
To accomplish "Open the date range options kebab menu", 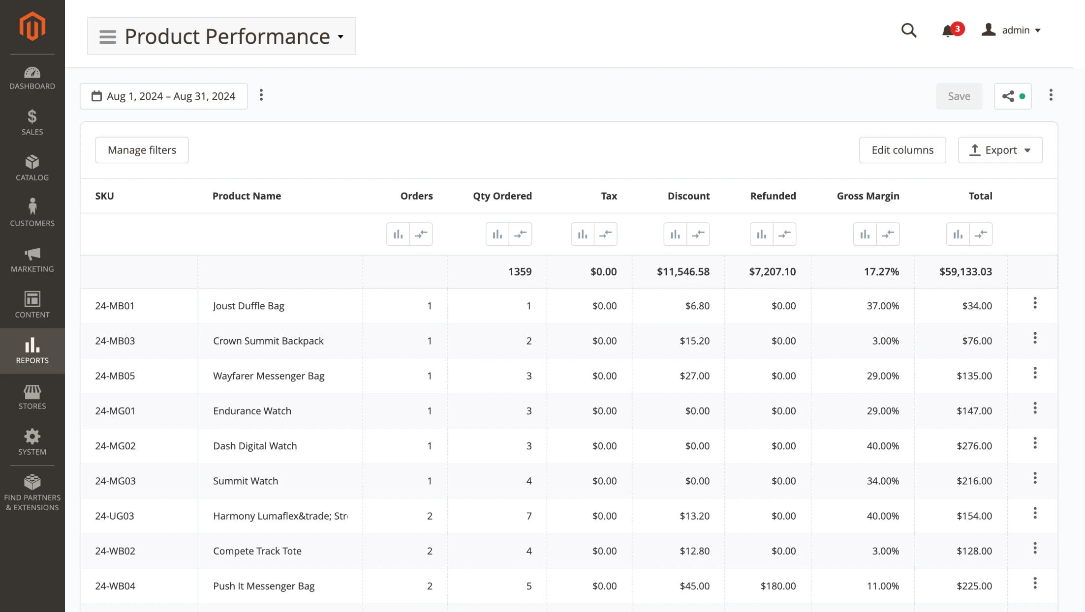I will click(x=261, y=95).
